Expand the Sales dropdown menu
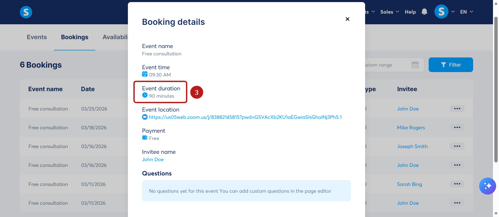The width and height of the screenshot is (499, 217). coord(389,12)
